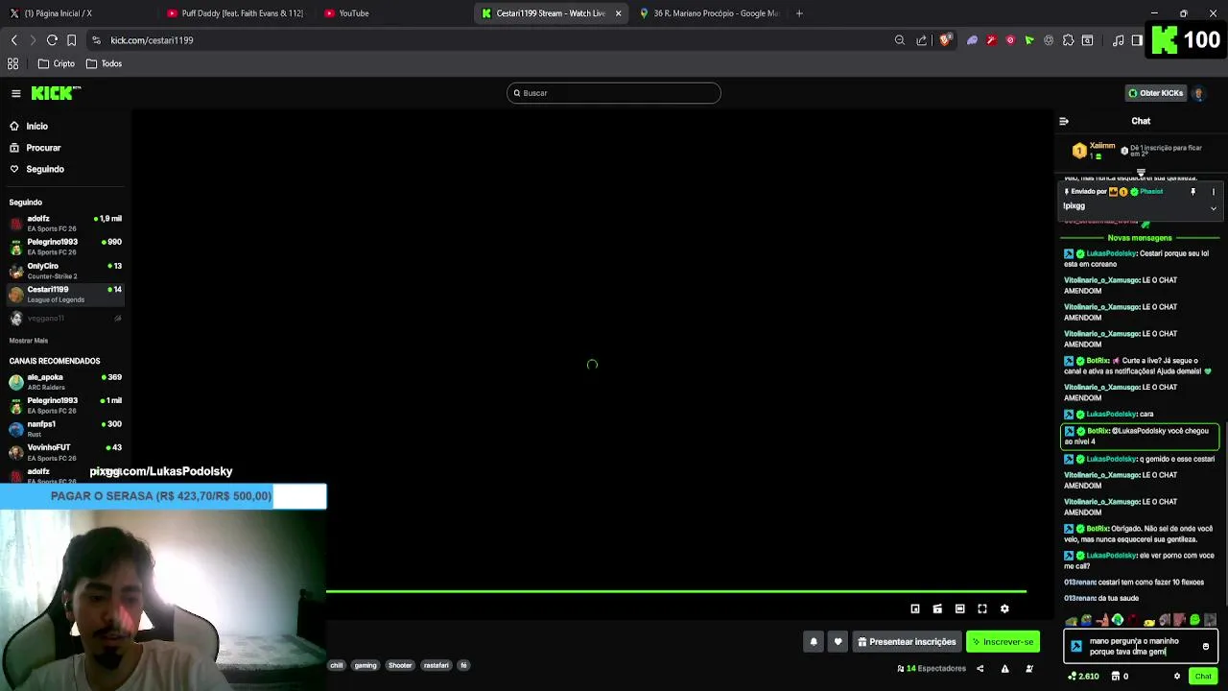
Task: Click the 14 Espectadores viewer count
Action: (x=931, y=669)
